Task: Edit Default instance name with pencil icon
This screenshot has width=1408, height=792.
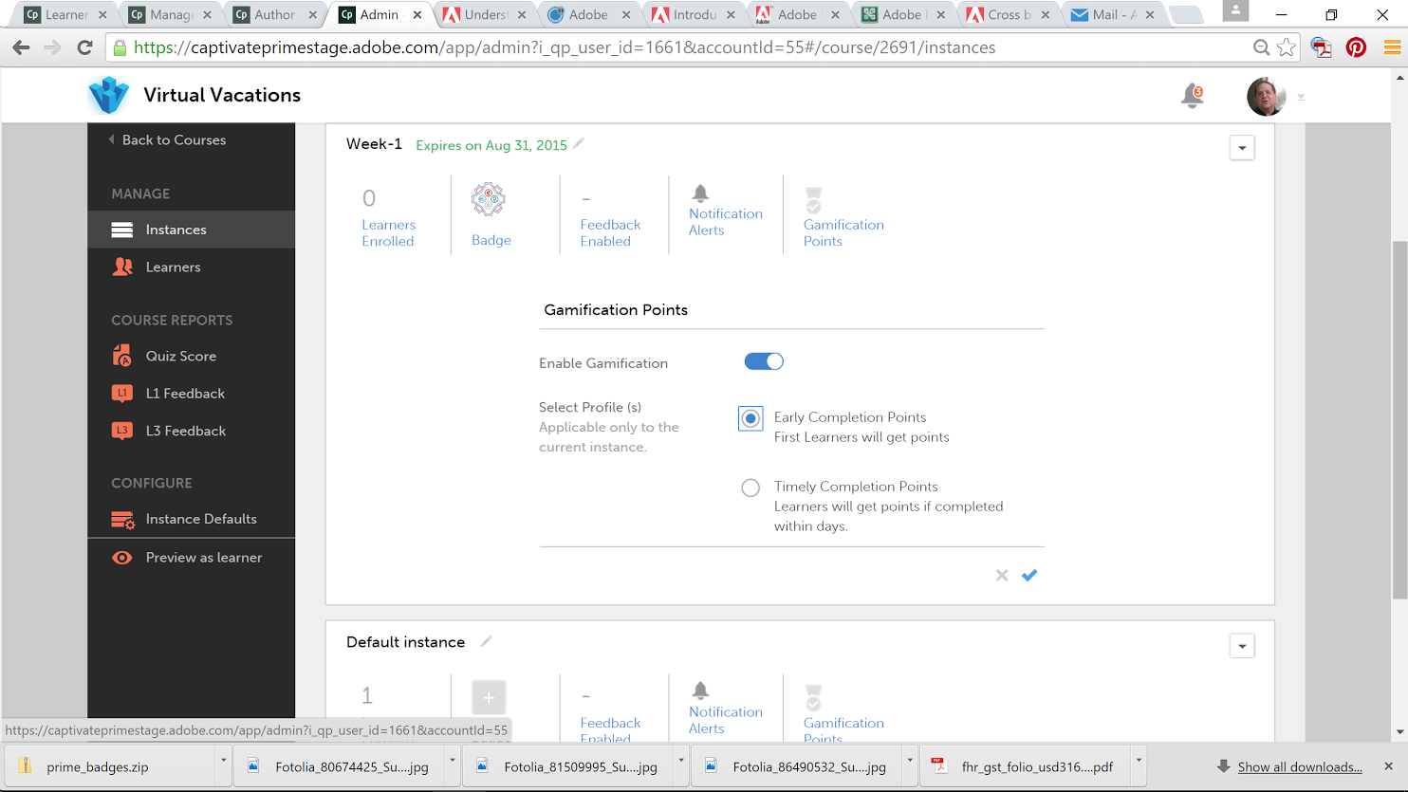Action: [x=486, y=642]
